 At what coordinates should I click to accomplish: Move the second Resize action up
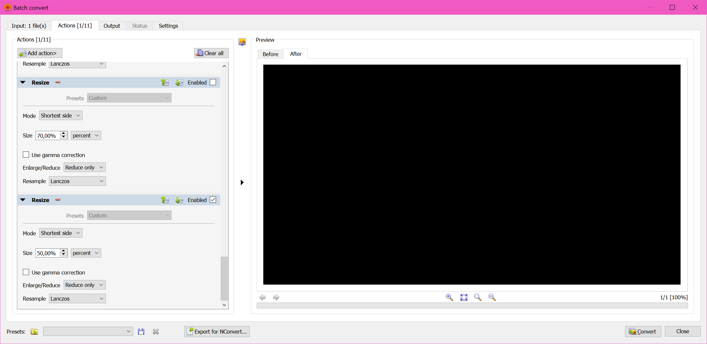pyautogui.click(x=165, y=200)
